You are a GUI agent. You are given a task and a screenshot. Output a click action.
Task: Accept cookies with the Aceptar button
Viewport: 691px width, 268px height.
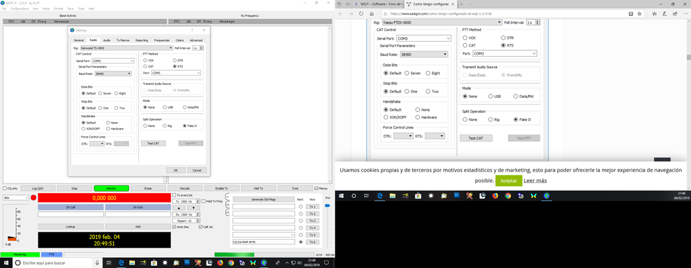(x=509, y=181)
